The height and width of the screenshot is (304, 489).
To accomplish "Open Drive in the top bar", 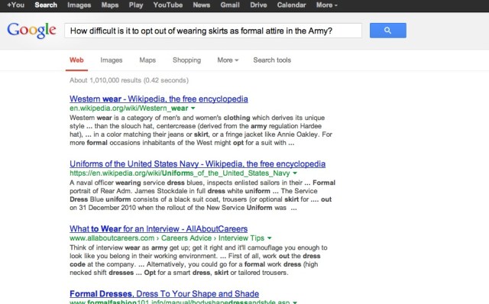I will click(x=258, y=5).
